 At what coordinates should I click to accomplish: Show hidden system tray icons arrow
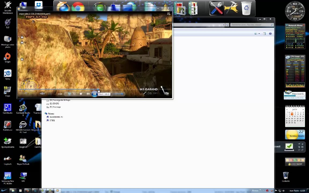coord(263,191)
